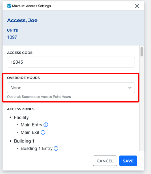The height and width of the screenshot is (174, 151).
Task: Show info for Main Exit access point
Action: pyautogui.click(x=43, y=132)
